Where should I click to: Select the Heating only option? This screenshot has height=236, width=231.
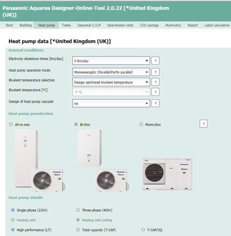(13, 220)
